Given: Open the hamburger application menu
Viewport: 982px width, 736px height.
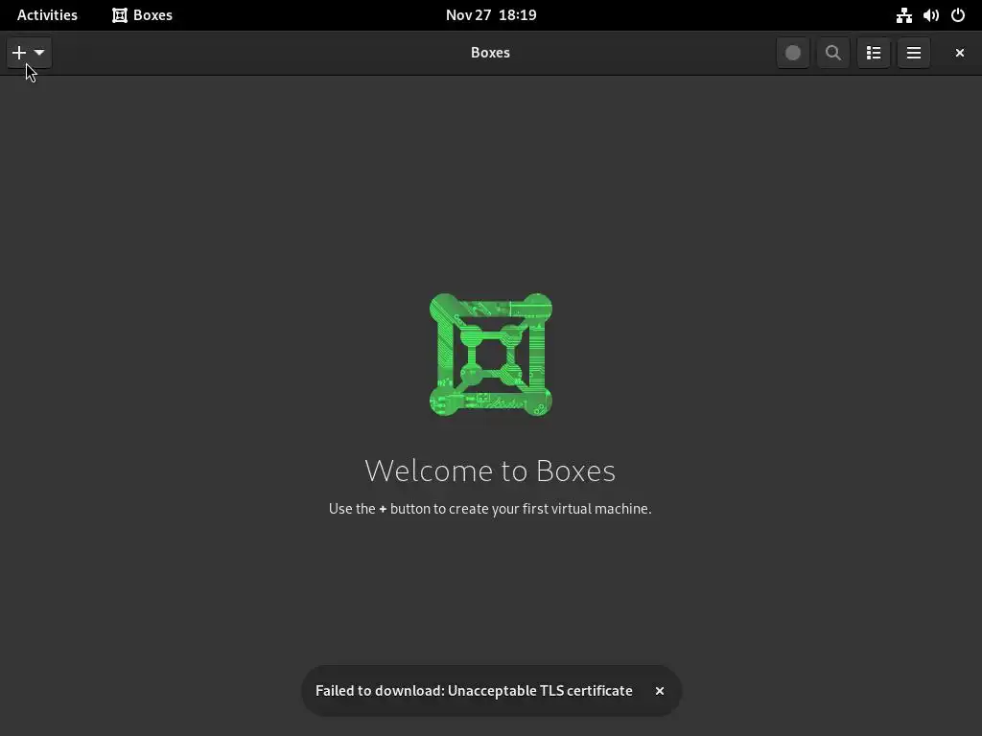Looking at the screenshot, I should [x=914, y=53].
